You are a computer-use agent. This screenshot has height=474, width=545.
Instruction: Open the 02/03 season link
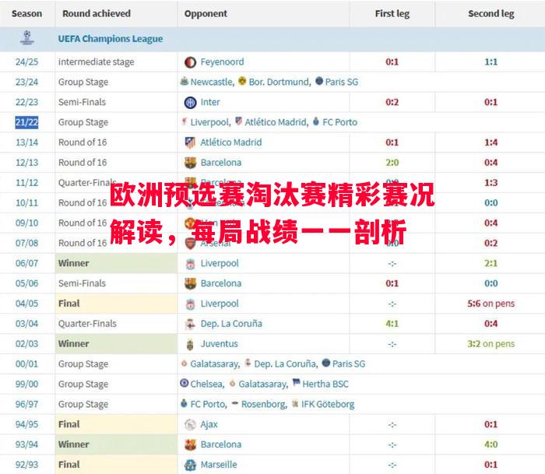tap(26, 344)
